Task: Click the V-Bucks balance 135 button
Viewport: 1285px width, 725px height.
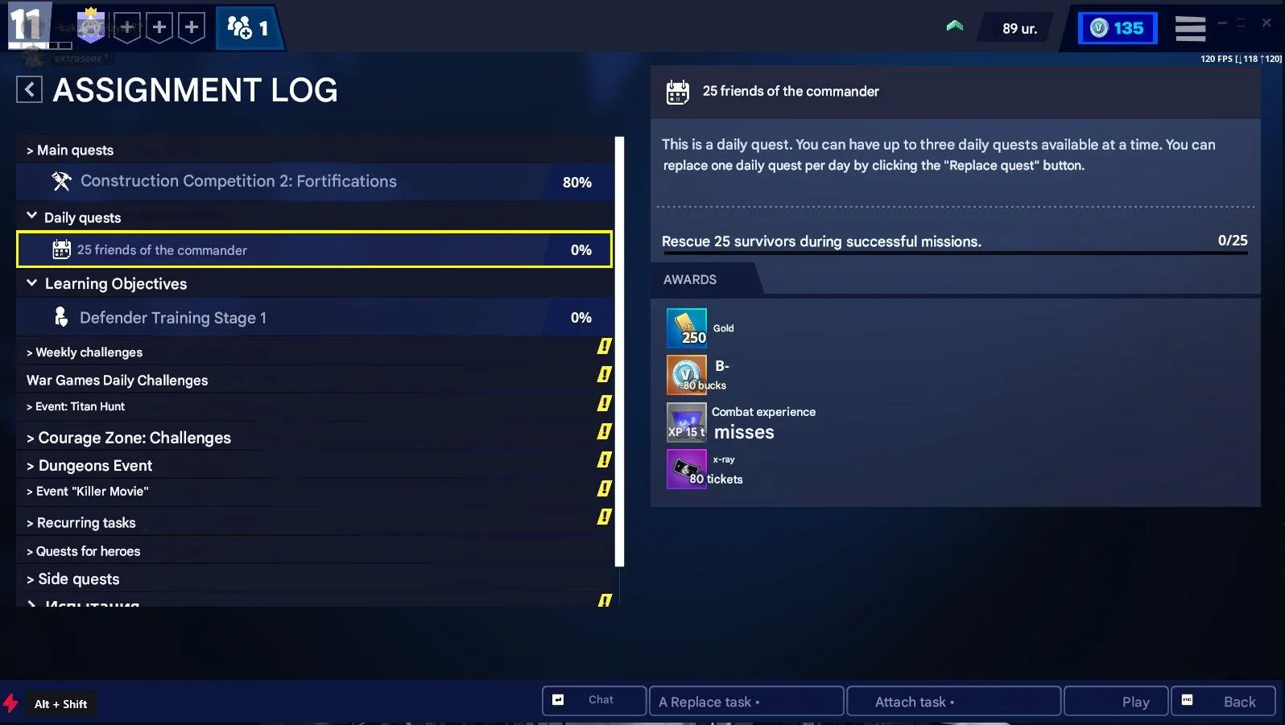Action: 1118,28
